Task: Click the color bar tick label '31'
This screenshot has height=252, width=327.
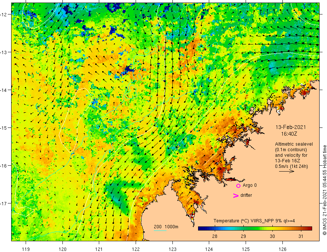Action: [301, 236]
